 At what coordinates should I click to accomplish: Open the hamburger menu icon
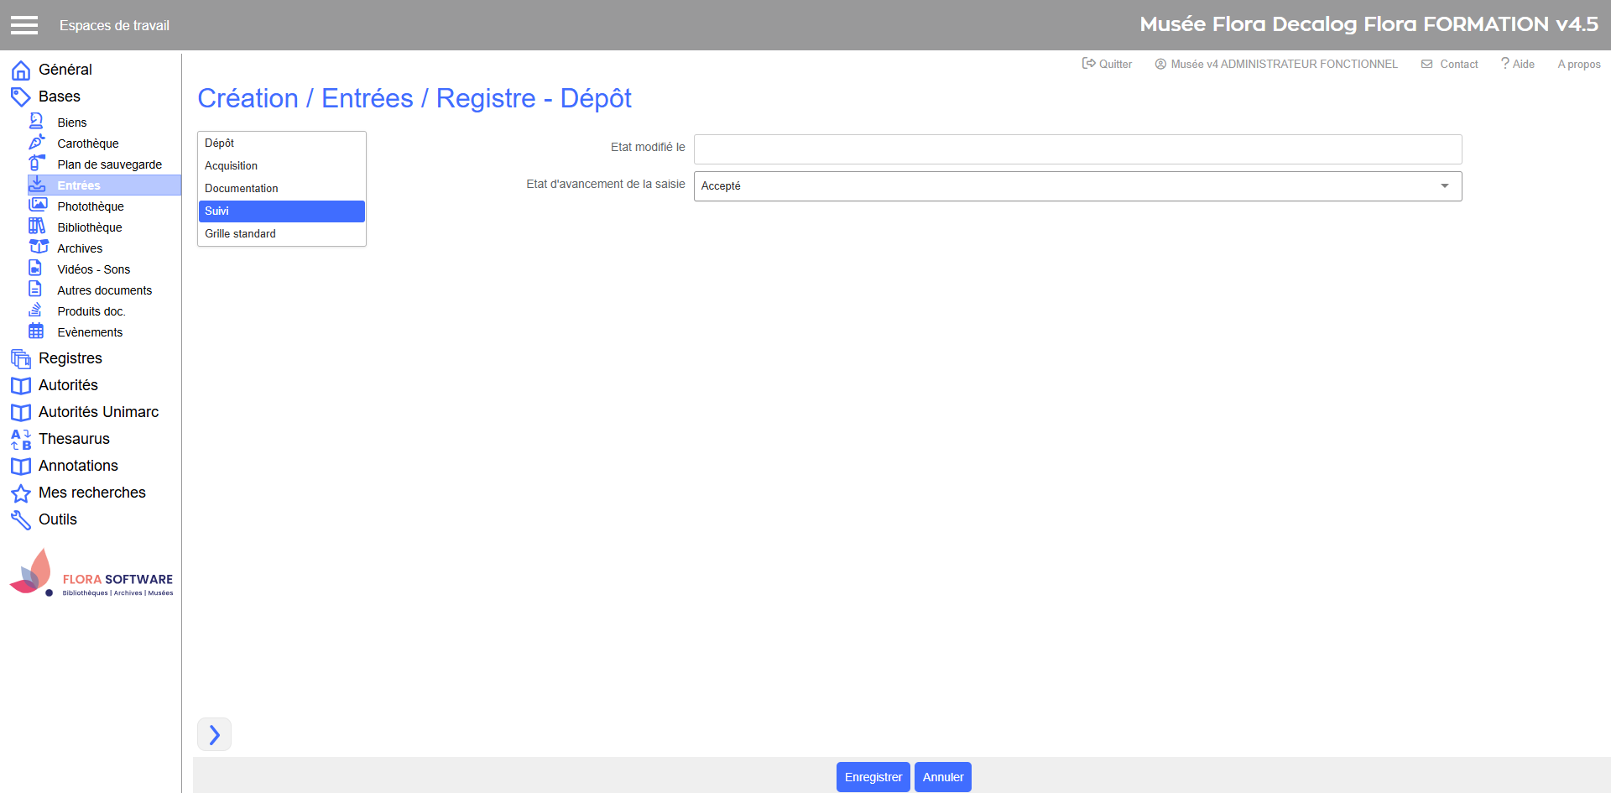pos(24,25)
